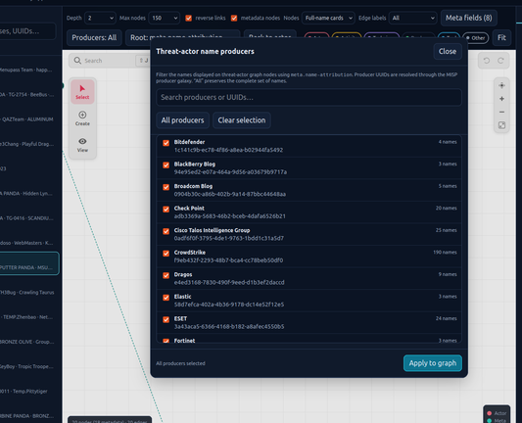This screenshot has width=522, height=423.
Task: Select the Select tool in canvas toolbar
Action: 82,92
